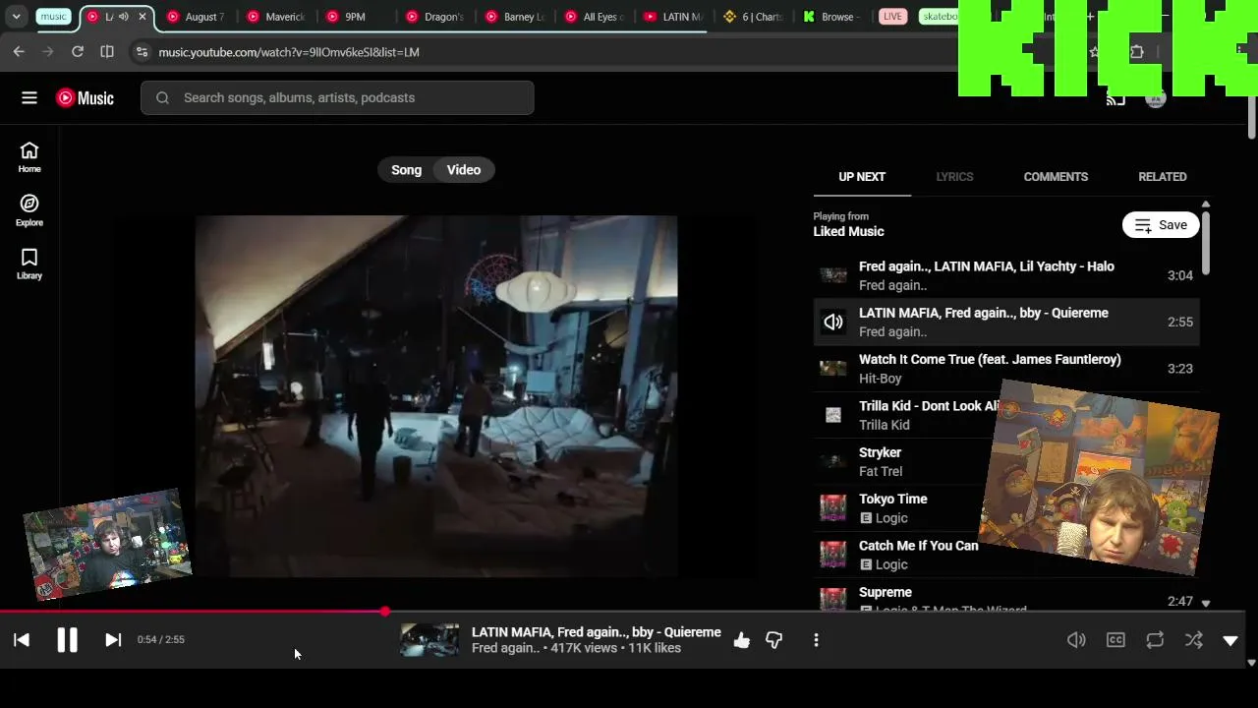Click the browser back arrow
1258x708 pixels.
point(19,52)
